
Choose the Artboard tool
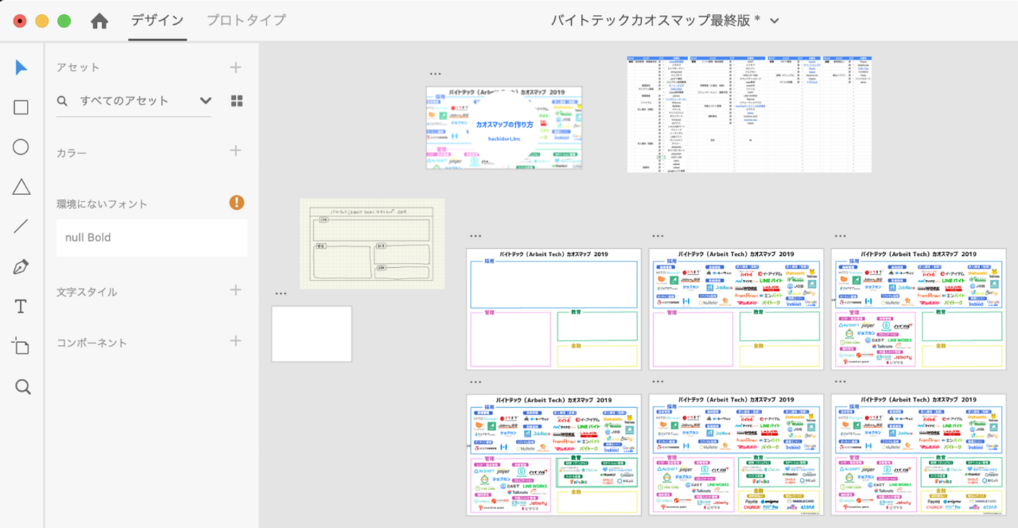tap(21, 346)
